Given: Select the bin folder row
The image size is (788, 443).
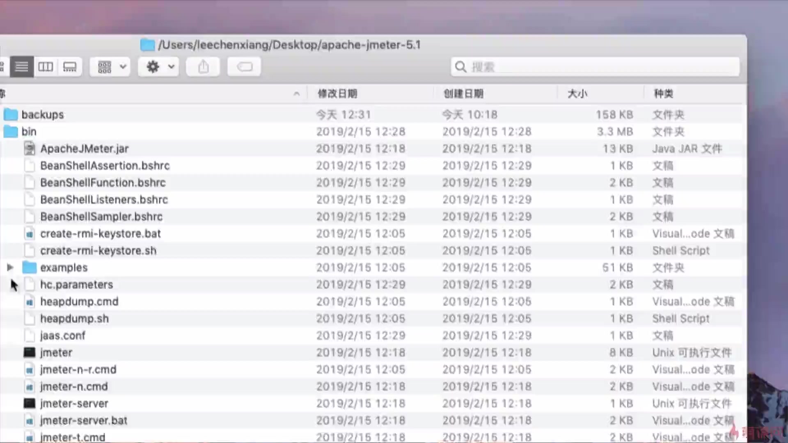Looking at the screenshot, I should 29,132.
